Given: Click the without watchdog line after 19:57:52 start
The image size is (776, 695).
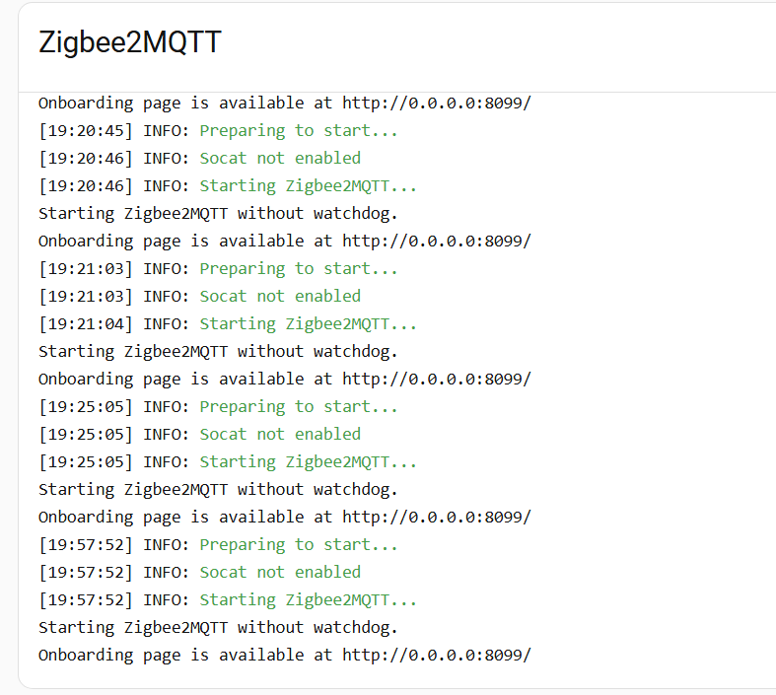Looking at the screenshot, I should pyautogui.click(x=218, y=627).
